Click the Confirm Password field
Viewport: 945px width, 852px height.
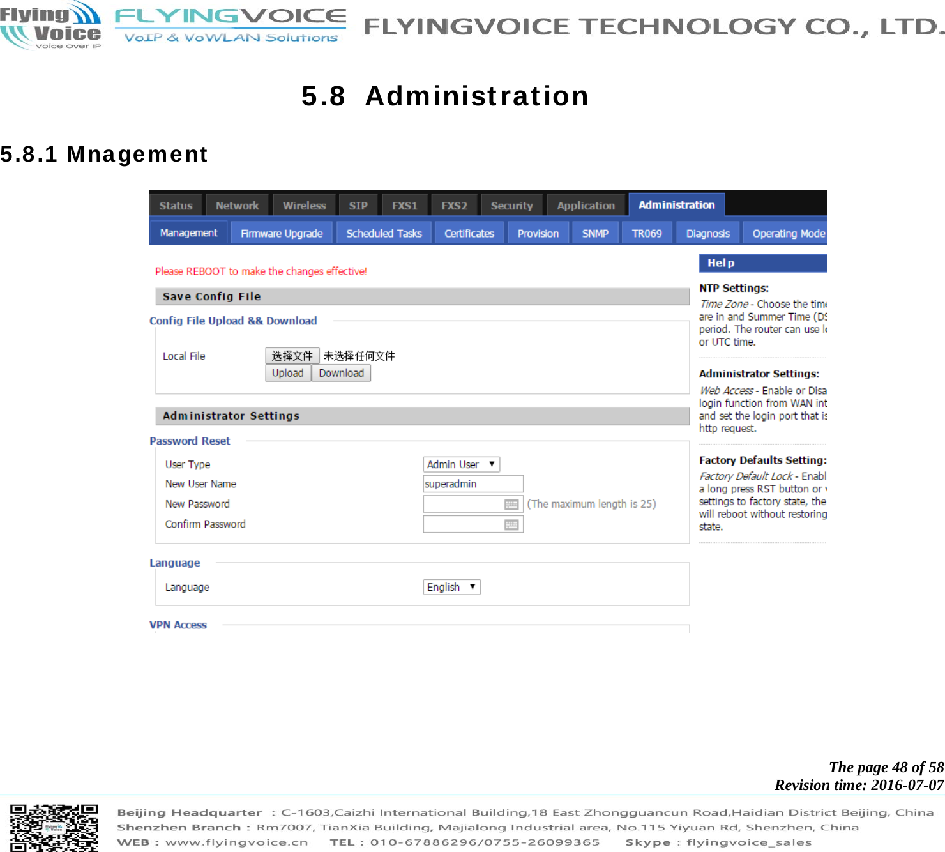pos(473,524)
